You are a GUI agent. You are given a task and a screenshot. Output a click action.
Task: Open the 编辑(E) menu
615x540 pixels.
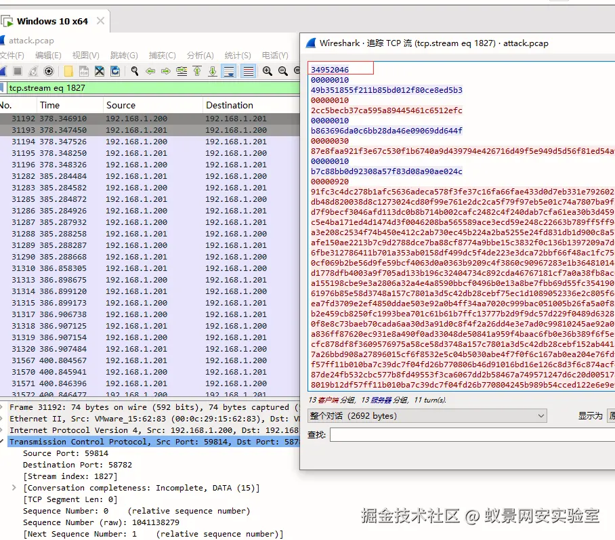(48, 56)
